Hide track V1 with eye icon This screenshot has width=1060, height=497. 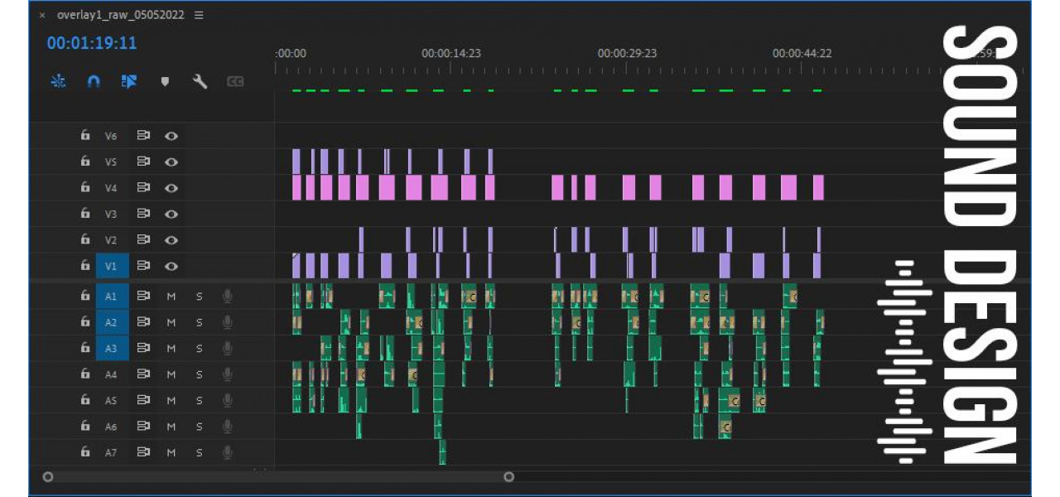coord(171,266)
